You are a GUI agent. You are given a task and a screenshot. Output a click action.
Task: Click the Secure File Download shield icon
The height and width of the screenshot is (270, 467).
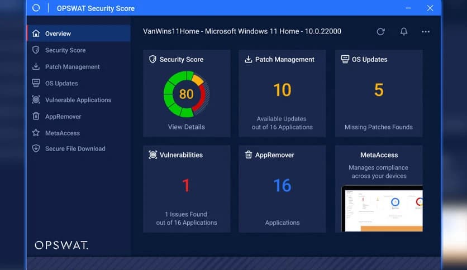click(36, 148)
